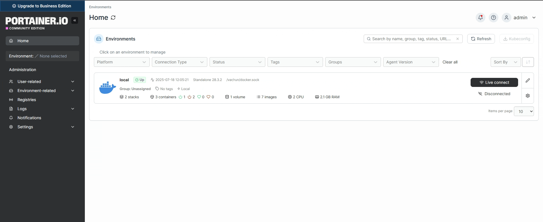Open the Connection Type filter dropdown
543x222 pixels.
tap(179, 62)
